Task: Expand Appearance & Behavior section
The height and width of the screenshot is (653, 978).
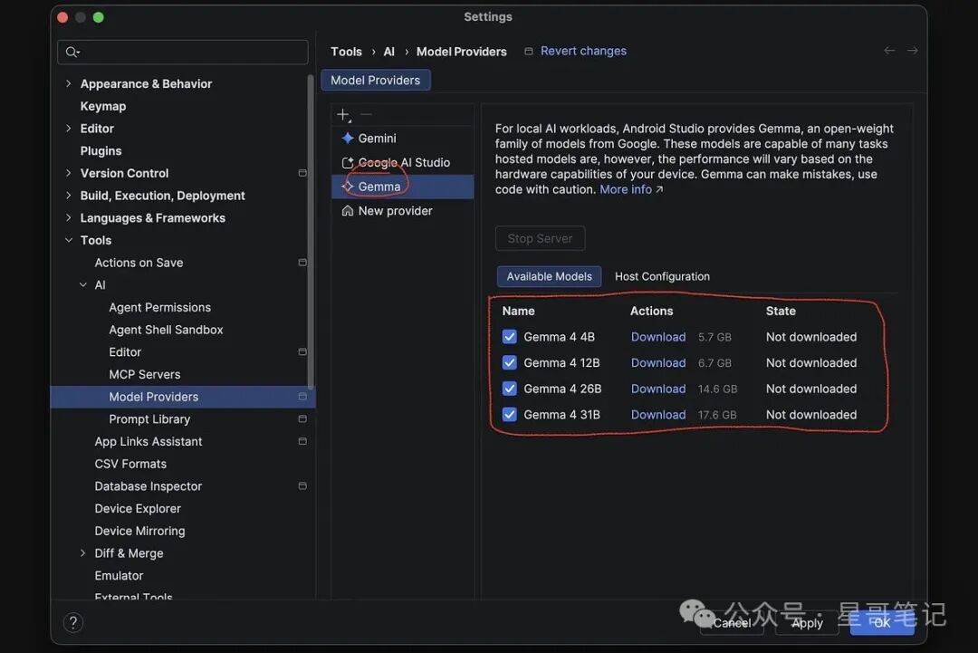Action: [x=68, y=83]
